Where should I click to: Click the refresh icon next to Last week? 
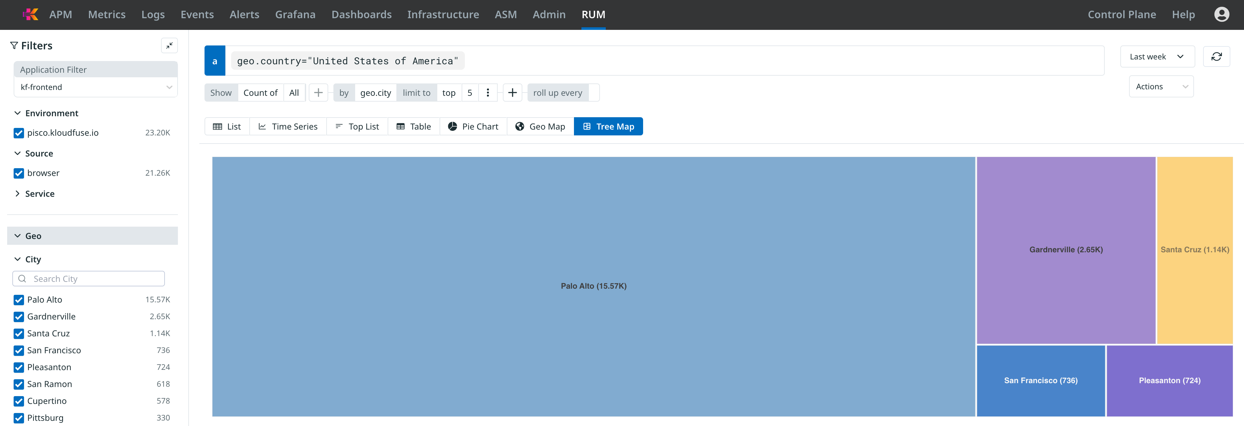coord(1216,56)
